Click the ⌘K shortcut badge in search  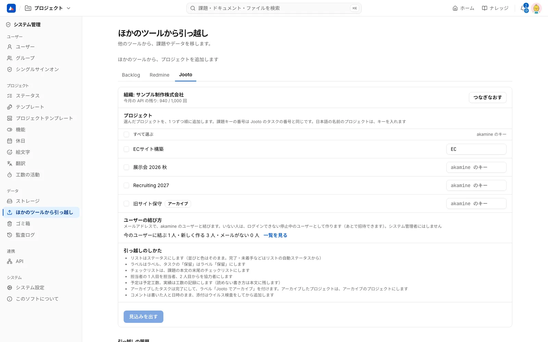[x=354, y=8]
